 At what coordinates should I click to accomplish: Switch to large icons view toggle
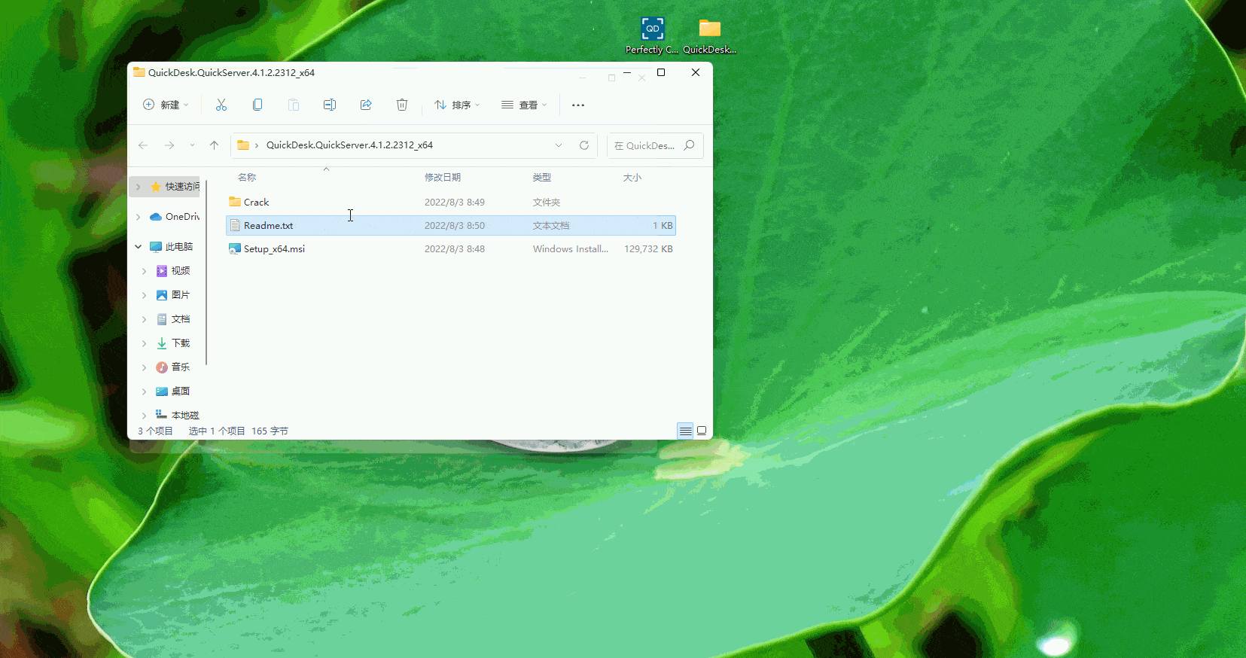[x=702, y=431]
